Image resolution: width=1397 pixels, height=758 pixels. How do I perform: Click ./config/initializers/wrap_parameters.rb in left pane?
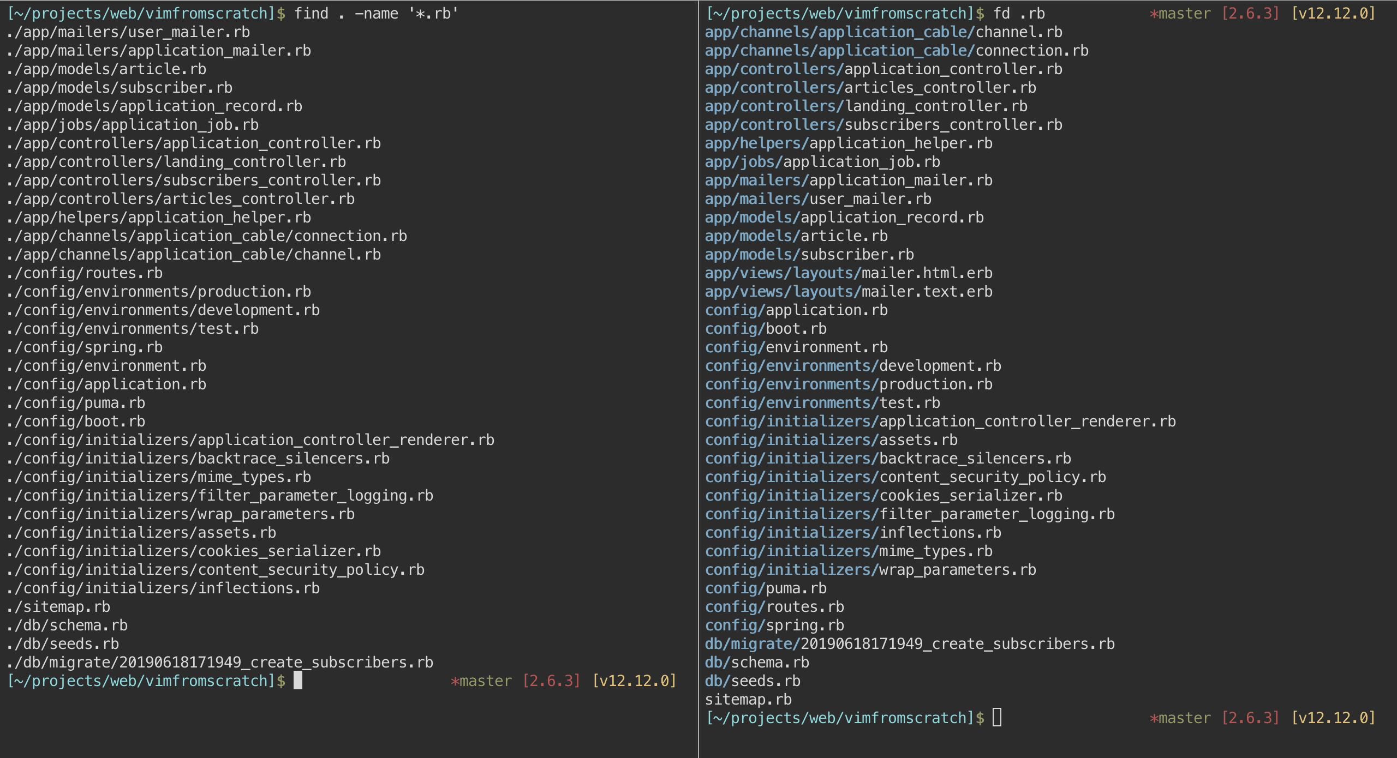coord(181,514)
